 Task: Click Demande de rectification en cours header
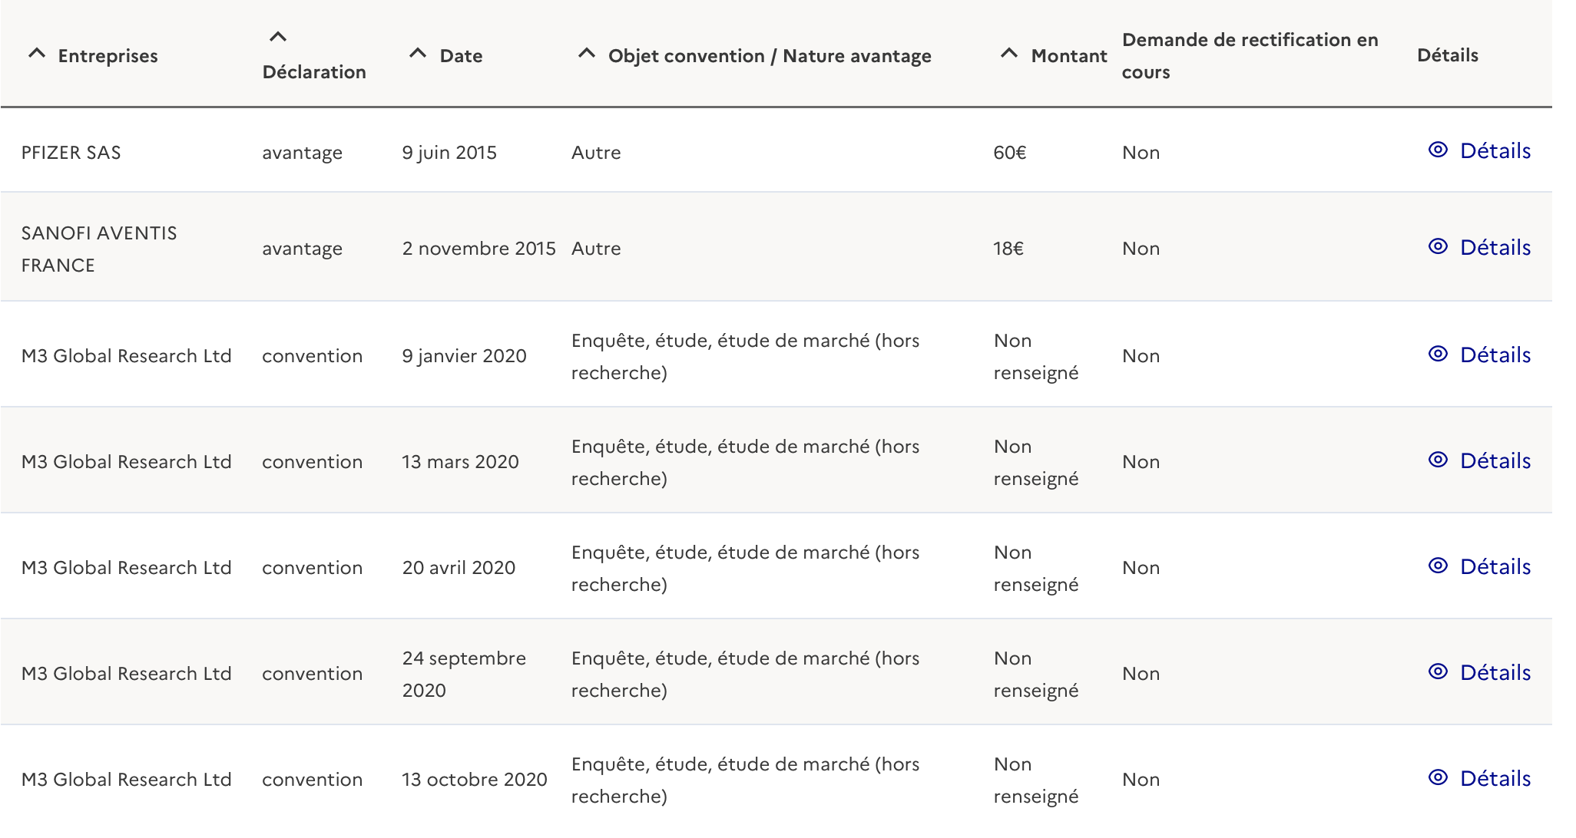coord(1250,56)
